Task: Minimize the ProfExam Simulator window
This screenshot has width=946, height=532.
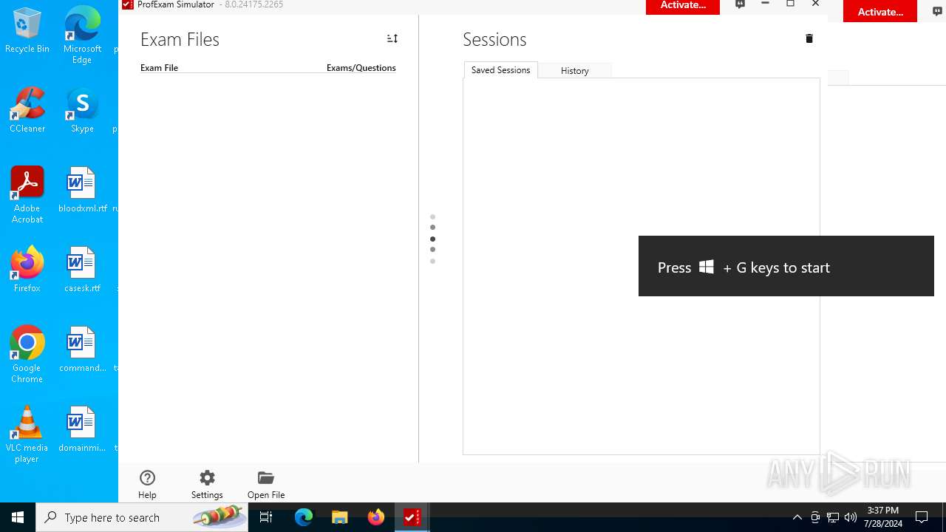Action: coord(765,4)
